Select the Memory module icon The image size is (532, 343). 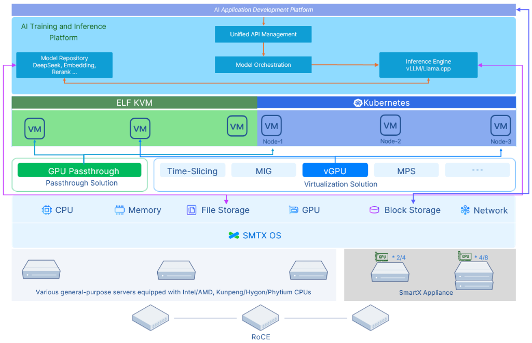[119, 210]
